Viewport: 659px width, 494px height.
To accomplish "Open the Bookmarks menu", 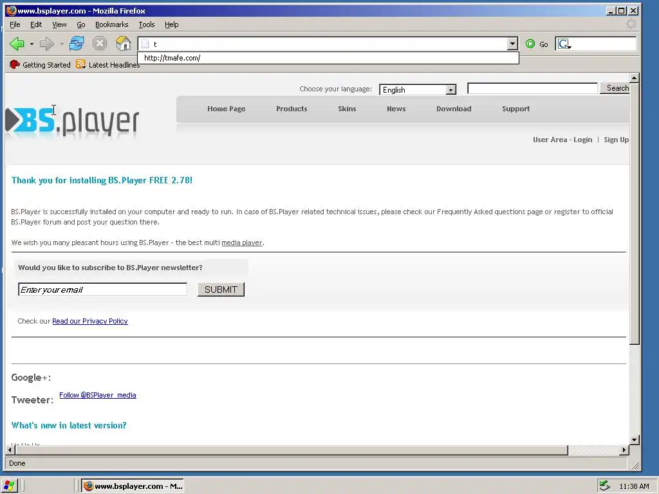I will click(x=112, y=24).
